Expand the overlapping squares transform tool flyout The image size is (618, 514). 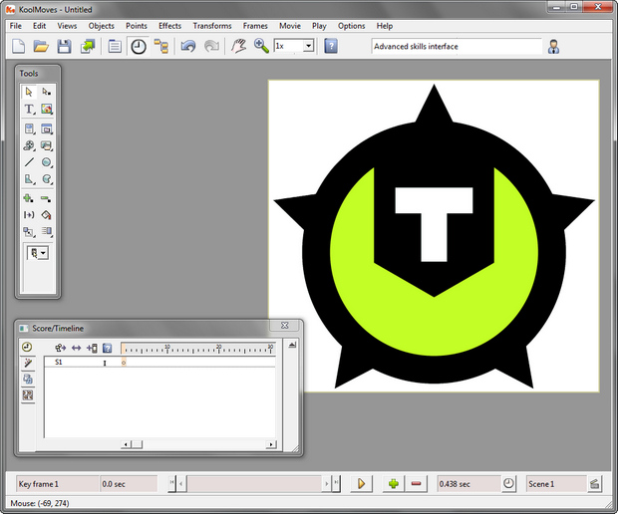[x=29, y=231]
